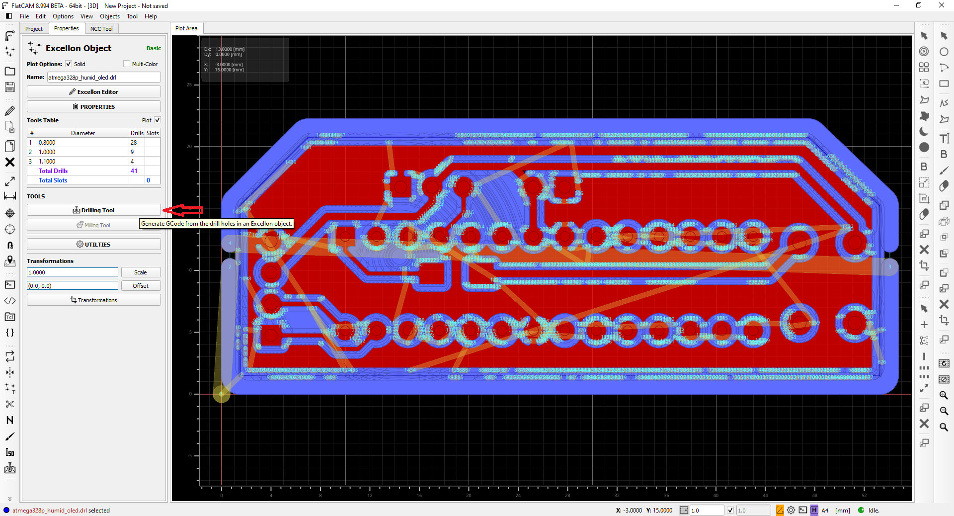The height and width of the screenshot is (516, 954).
Task: Click the Name field with atmega328p_humid_oled.drl
Action: coord(104,77)
